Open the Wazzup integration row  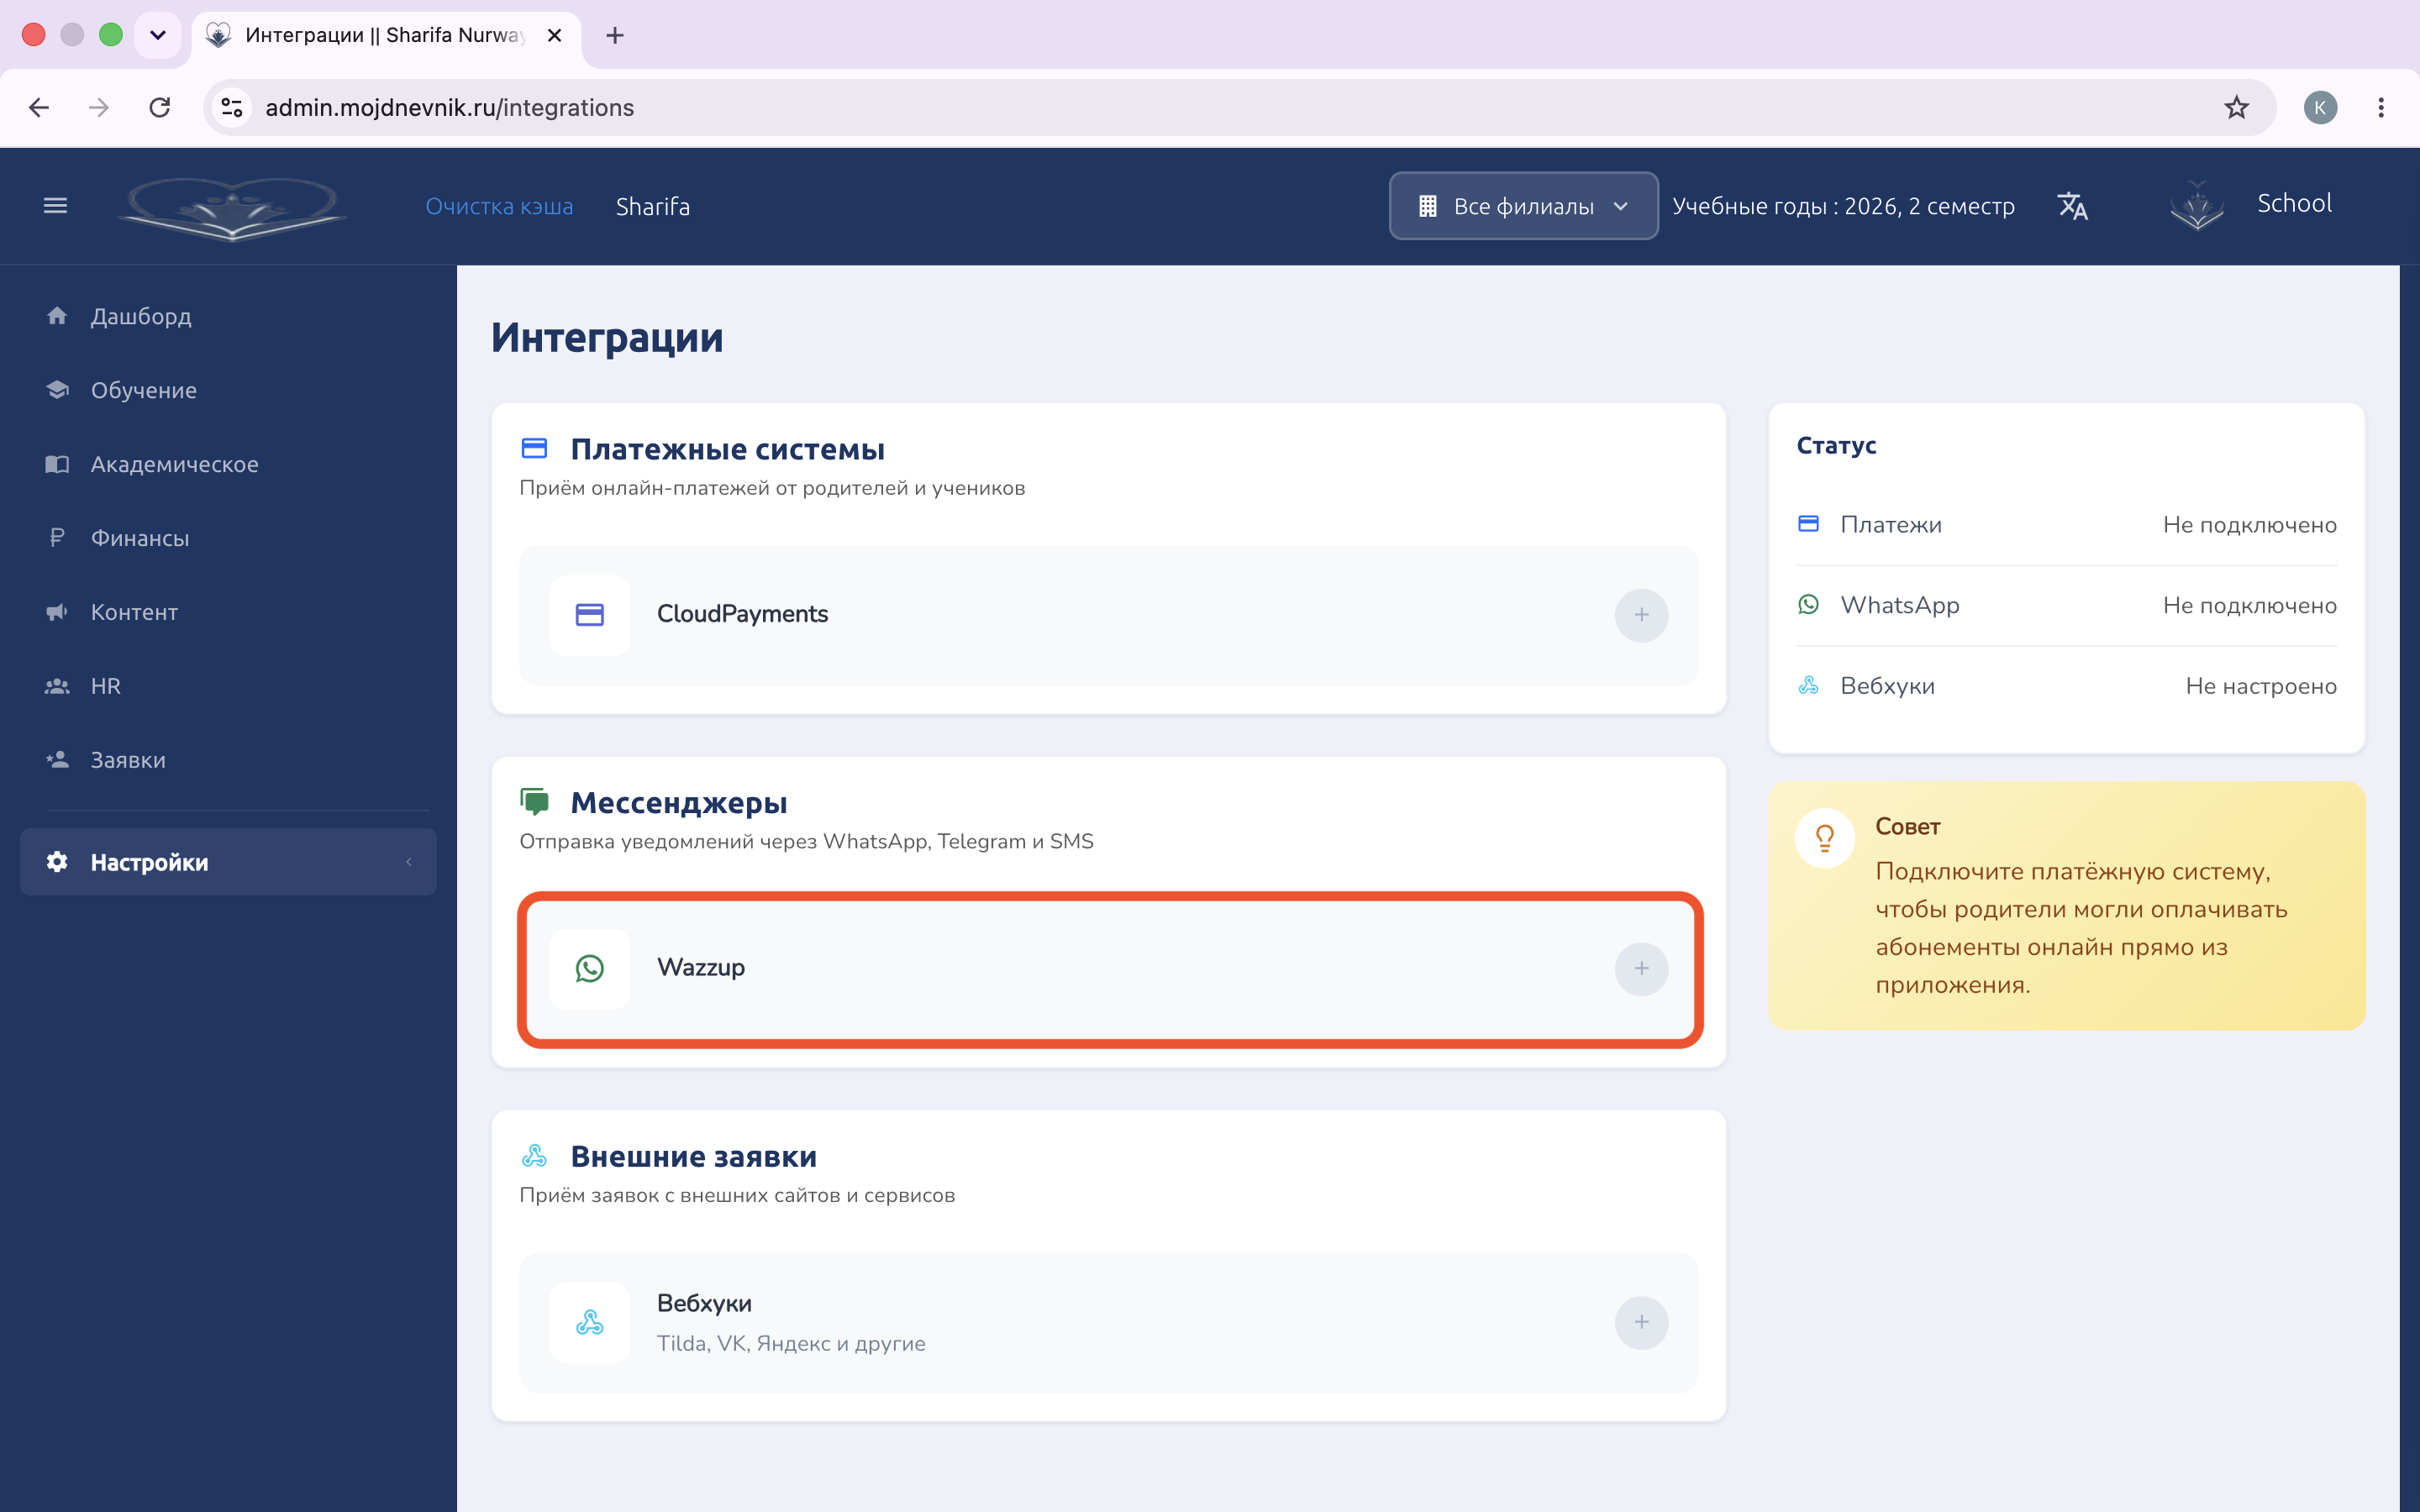[1108, 968]
